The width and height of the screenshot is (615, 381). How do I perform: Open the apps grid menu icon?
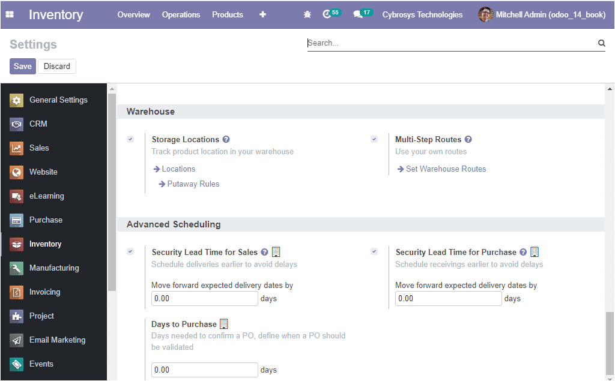coord(10,14)
